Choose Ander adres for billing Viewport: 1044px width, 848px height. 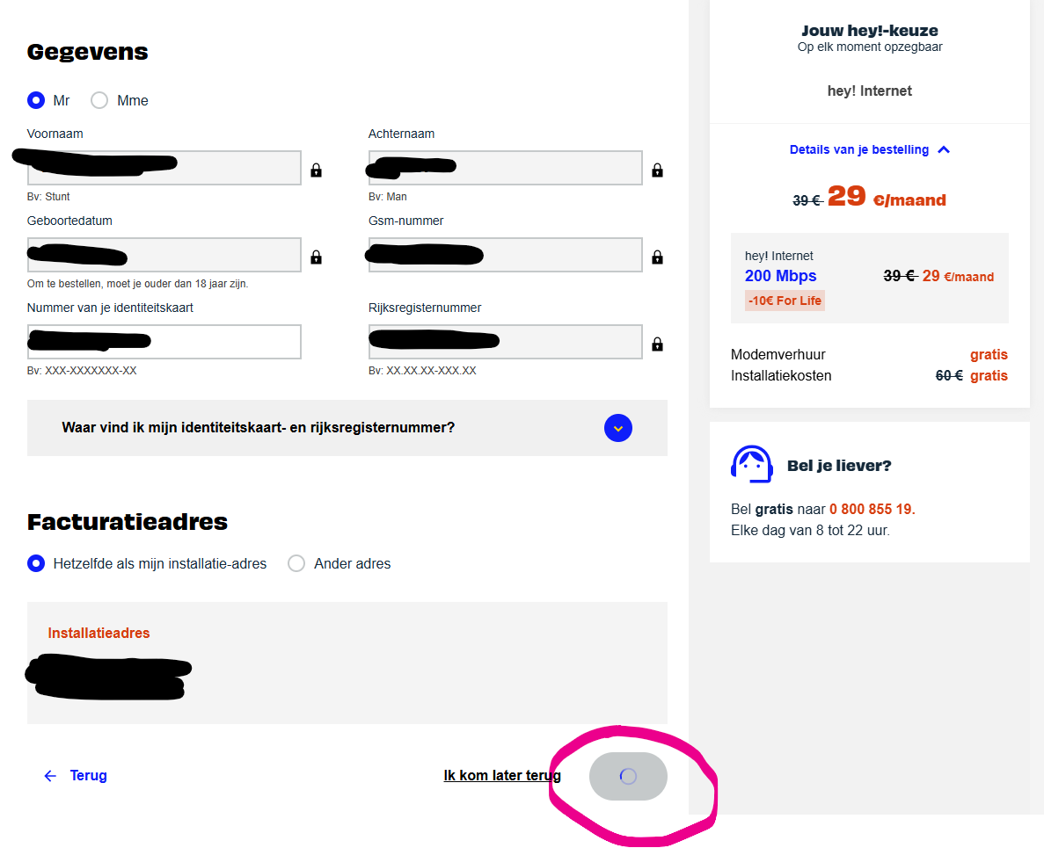[x=296, y=563]
